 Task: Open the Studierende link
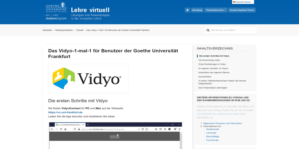(212, 129)
